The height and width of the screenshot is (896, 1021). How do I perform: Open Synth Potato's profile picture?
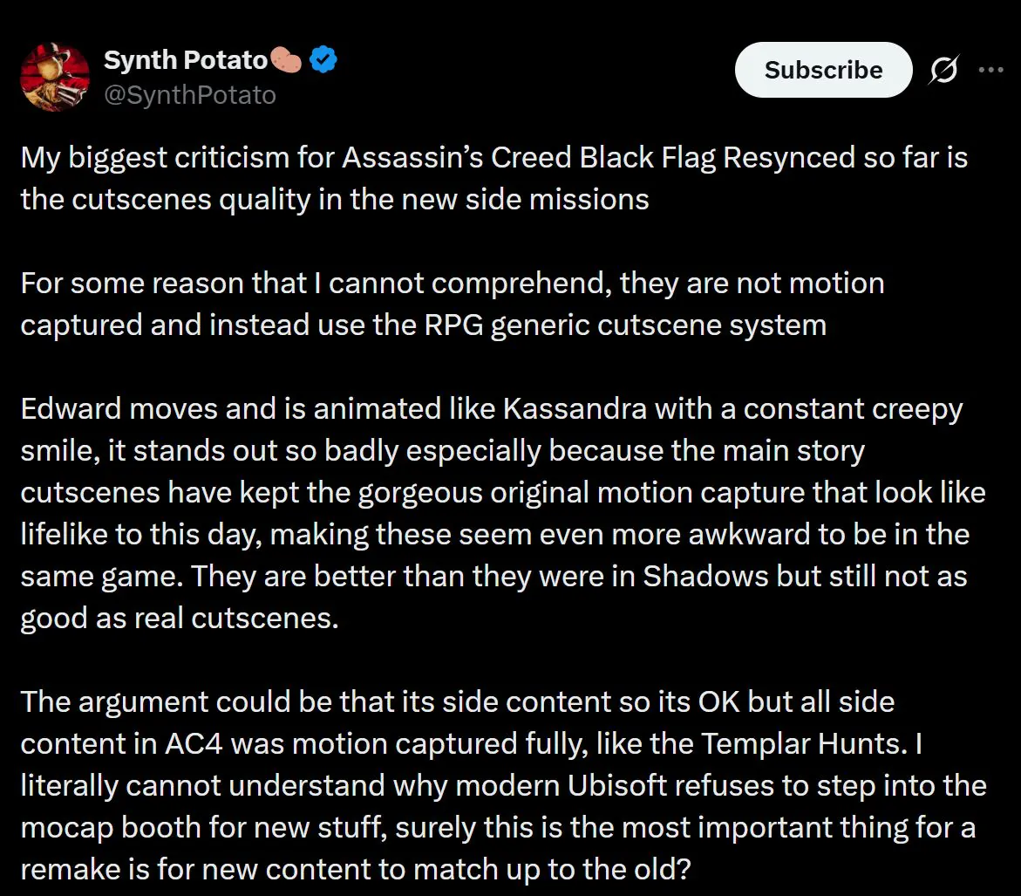(55, 77)
